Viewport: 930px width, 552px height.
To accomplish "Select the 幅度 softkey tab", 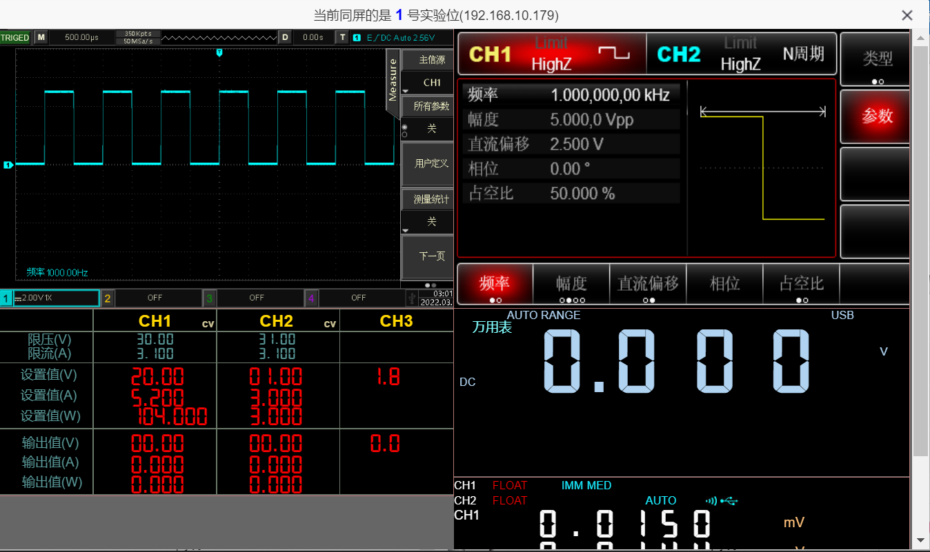I will click(x=571, y=283).
